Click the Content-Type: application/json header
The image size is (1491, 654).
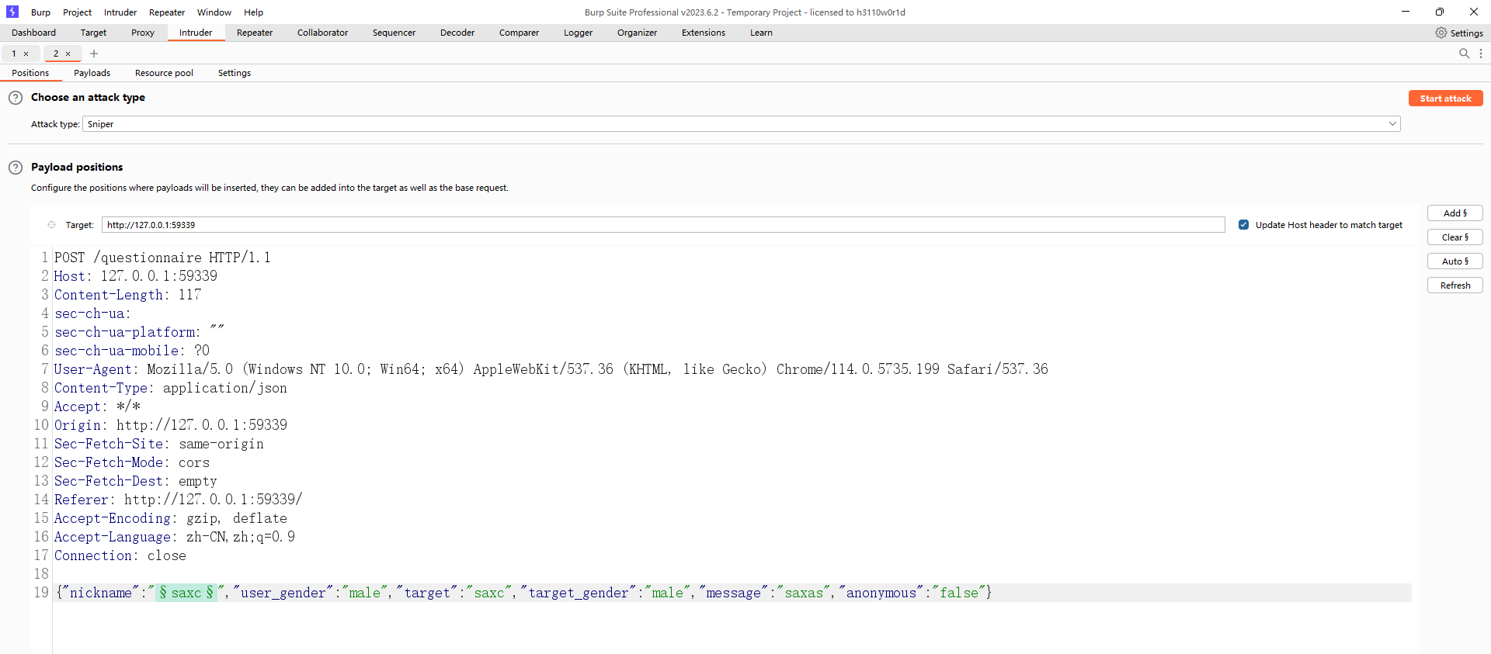point(170,388)
